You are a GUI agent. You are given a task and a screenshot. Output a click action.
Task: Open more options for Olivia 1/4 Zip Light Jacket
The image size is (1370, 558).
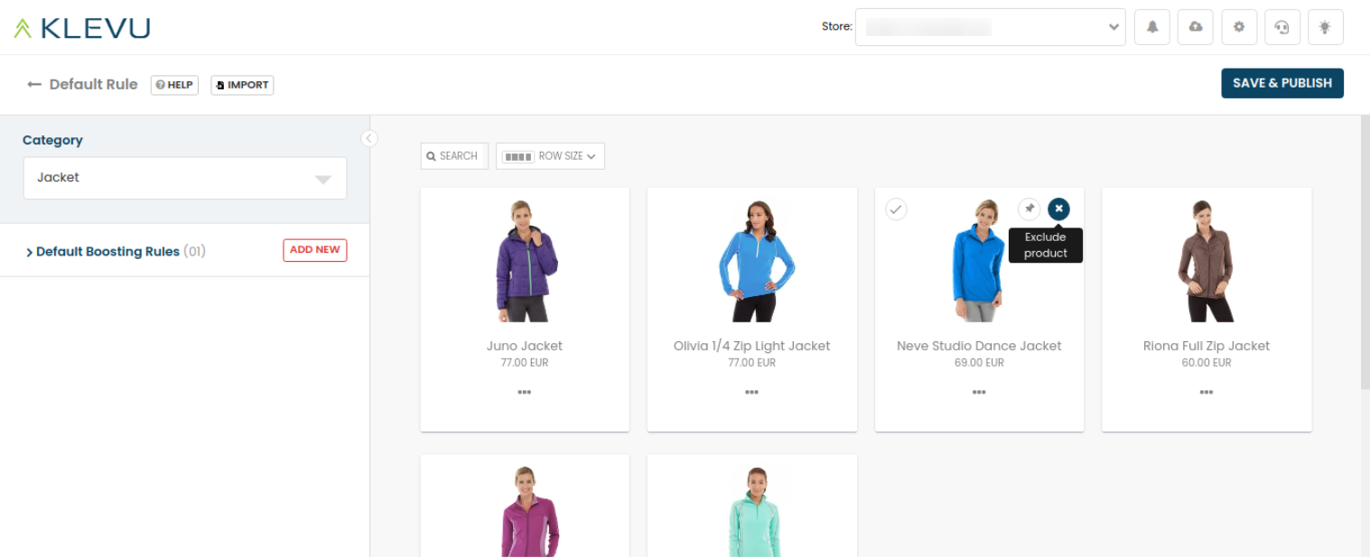tap(751, 392)
